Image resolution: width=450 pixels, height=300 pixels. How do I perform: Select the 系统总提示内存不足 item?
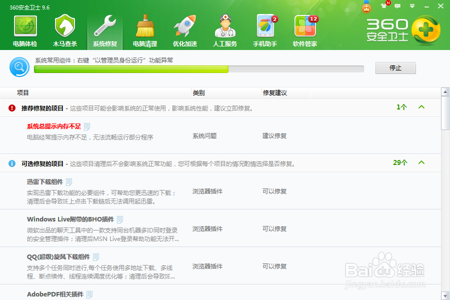click(x=54, y=126)
